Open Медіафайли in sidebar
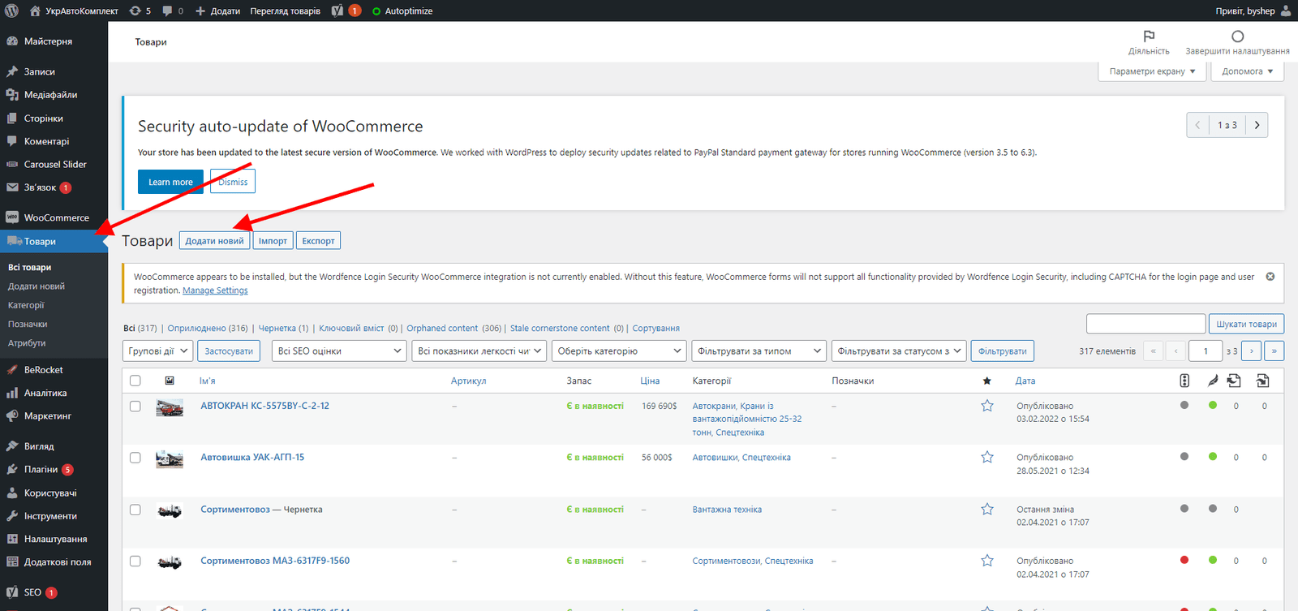The height and width of the screenshot is (611, 1298). pos(54,95)
